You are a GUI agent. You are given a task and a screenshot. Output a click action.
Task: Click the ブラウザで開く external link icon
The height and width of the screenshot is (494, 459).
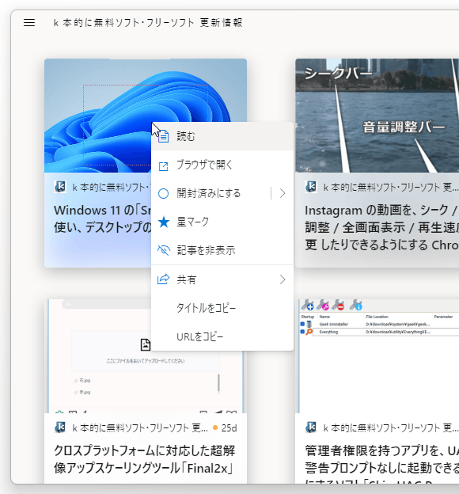point(163,165)
